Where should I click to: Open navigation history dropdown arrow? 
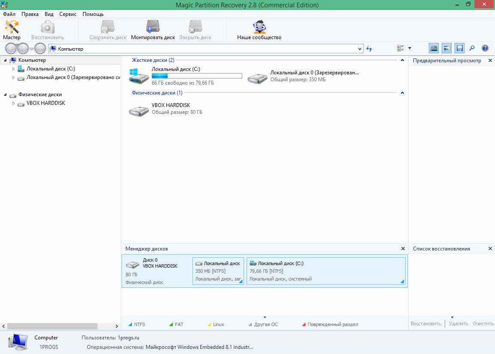click(31, 49)
